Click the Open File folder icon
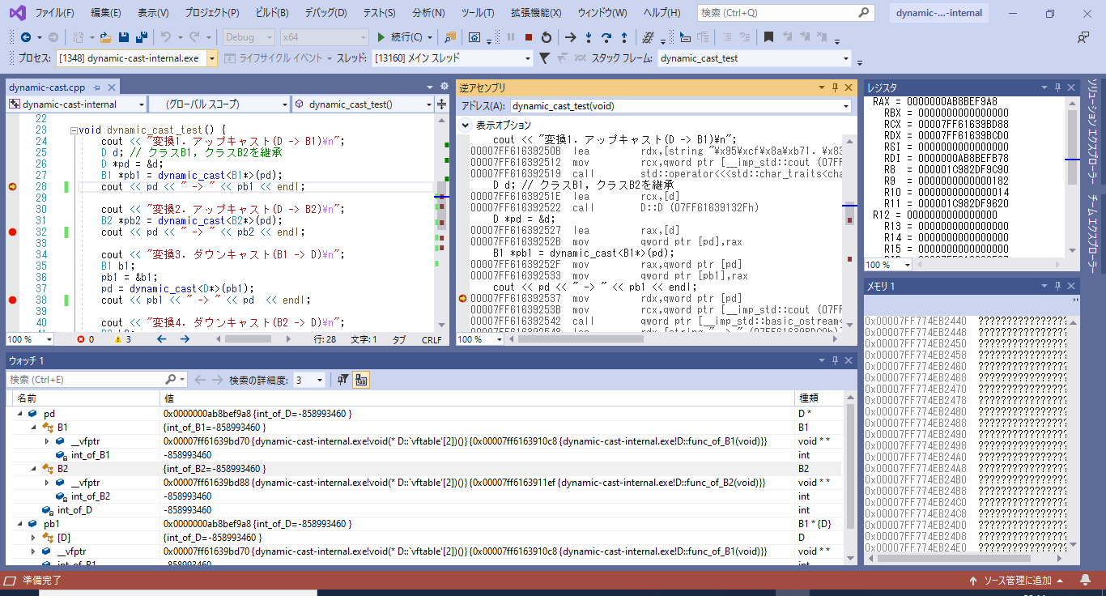The height and width of the screenshot is (596, 1106). (105, 37)
